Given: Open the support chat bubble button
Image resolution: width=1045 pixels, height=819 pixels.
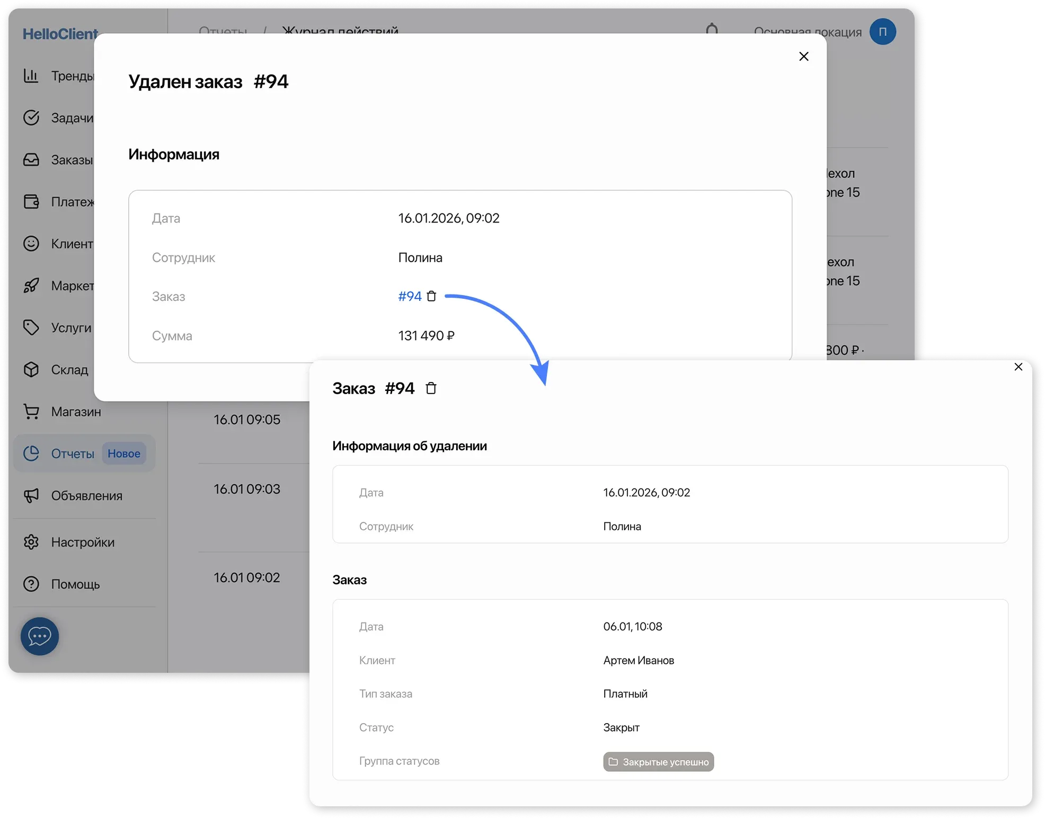Looking at the screenshot, I should click(x=40, y=636).
